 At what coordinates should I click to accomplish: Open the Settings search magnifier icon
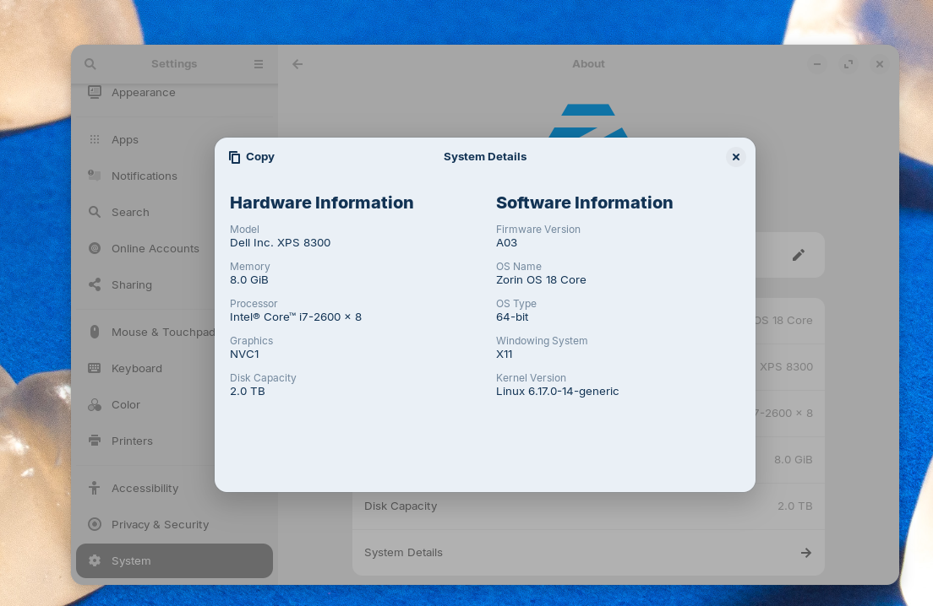click(x=90, y=63)
